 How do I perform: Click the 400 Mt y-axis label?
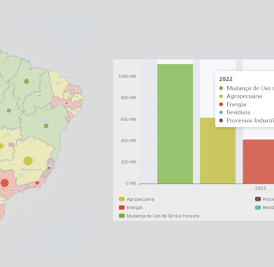(x=129, y=141)
